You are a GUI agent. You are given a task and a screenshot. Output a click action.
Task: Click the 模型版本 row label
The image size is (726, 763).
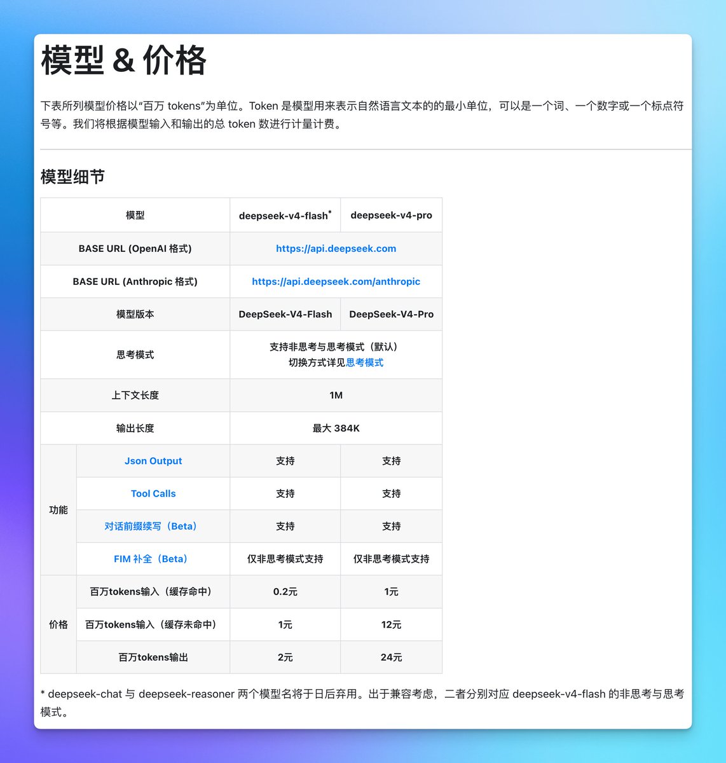(135, 314)
